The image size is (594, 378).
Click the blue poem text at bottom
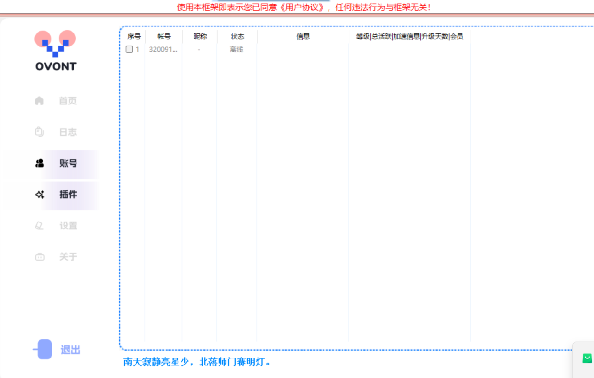point(197,362)
